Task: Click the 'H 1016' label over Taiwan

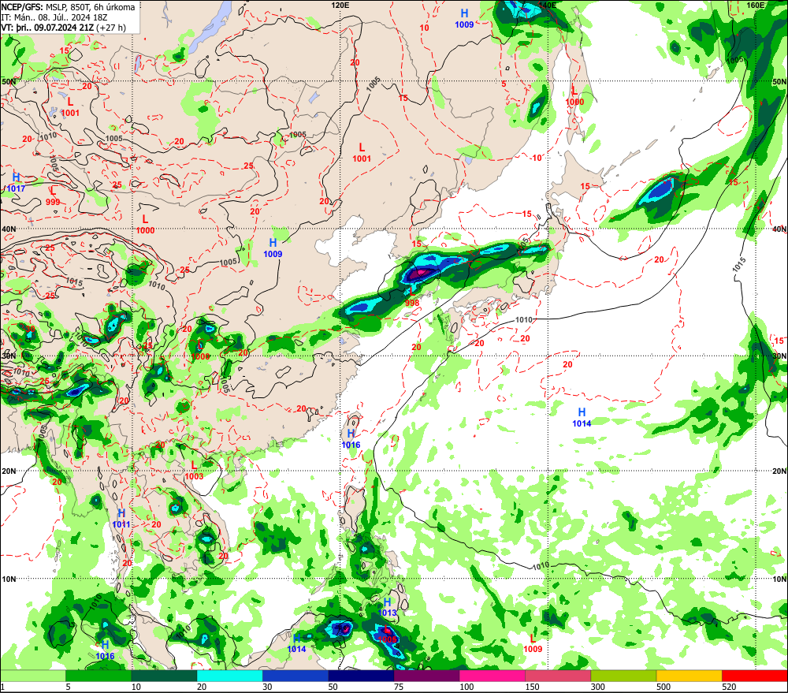Action: point(351,439)
